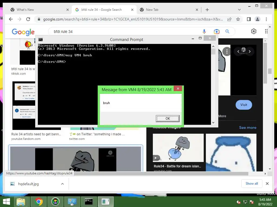Close the Message from VM4 dialog
Screen dimensions: 277x207
pos(178,88)
